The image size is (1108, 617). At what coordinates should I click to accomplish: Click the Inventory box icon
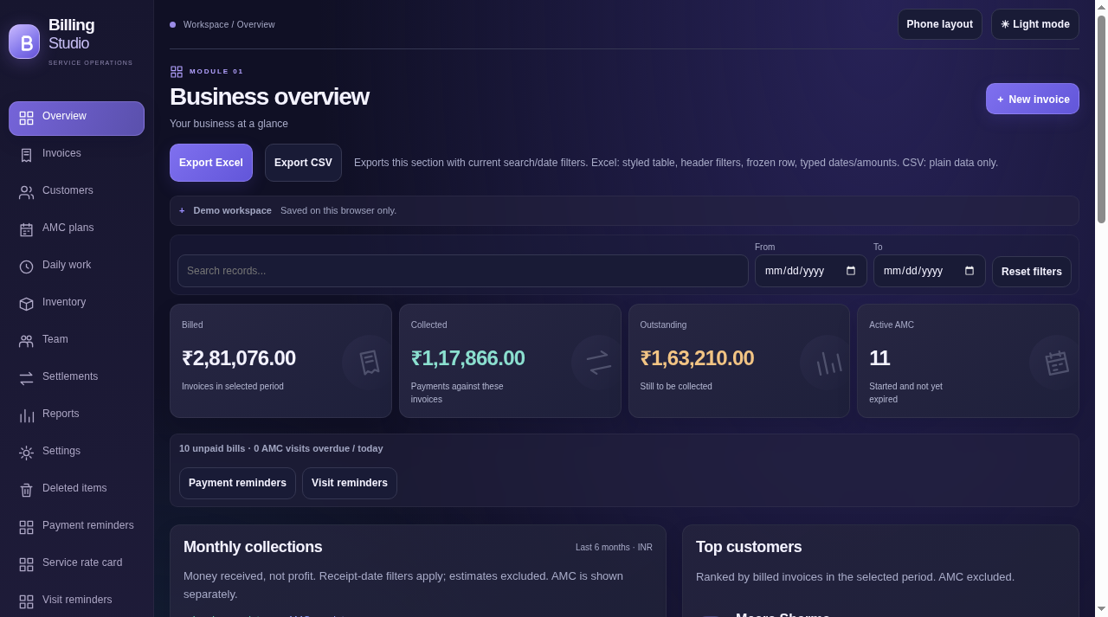click(x=26, y=304)
